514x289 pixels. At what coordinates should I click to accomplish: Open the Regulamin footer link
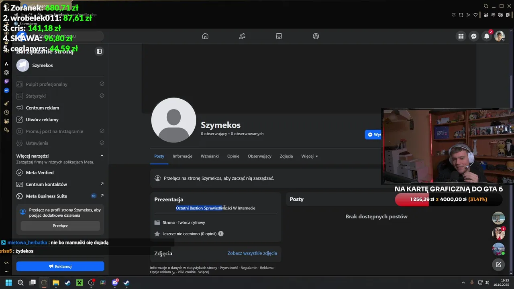tap(249, 268)
